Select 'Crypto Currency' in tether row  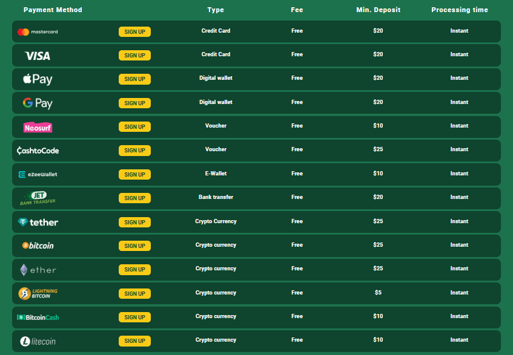pos(216,221)
